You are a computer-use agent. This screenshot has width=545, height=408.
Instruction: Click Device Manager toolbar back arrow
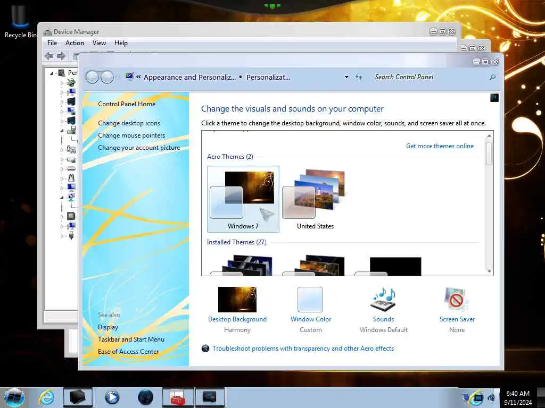(49, 56)
